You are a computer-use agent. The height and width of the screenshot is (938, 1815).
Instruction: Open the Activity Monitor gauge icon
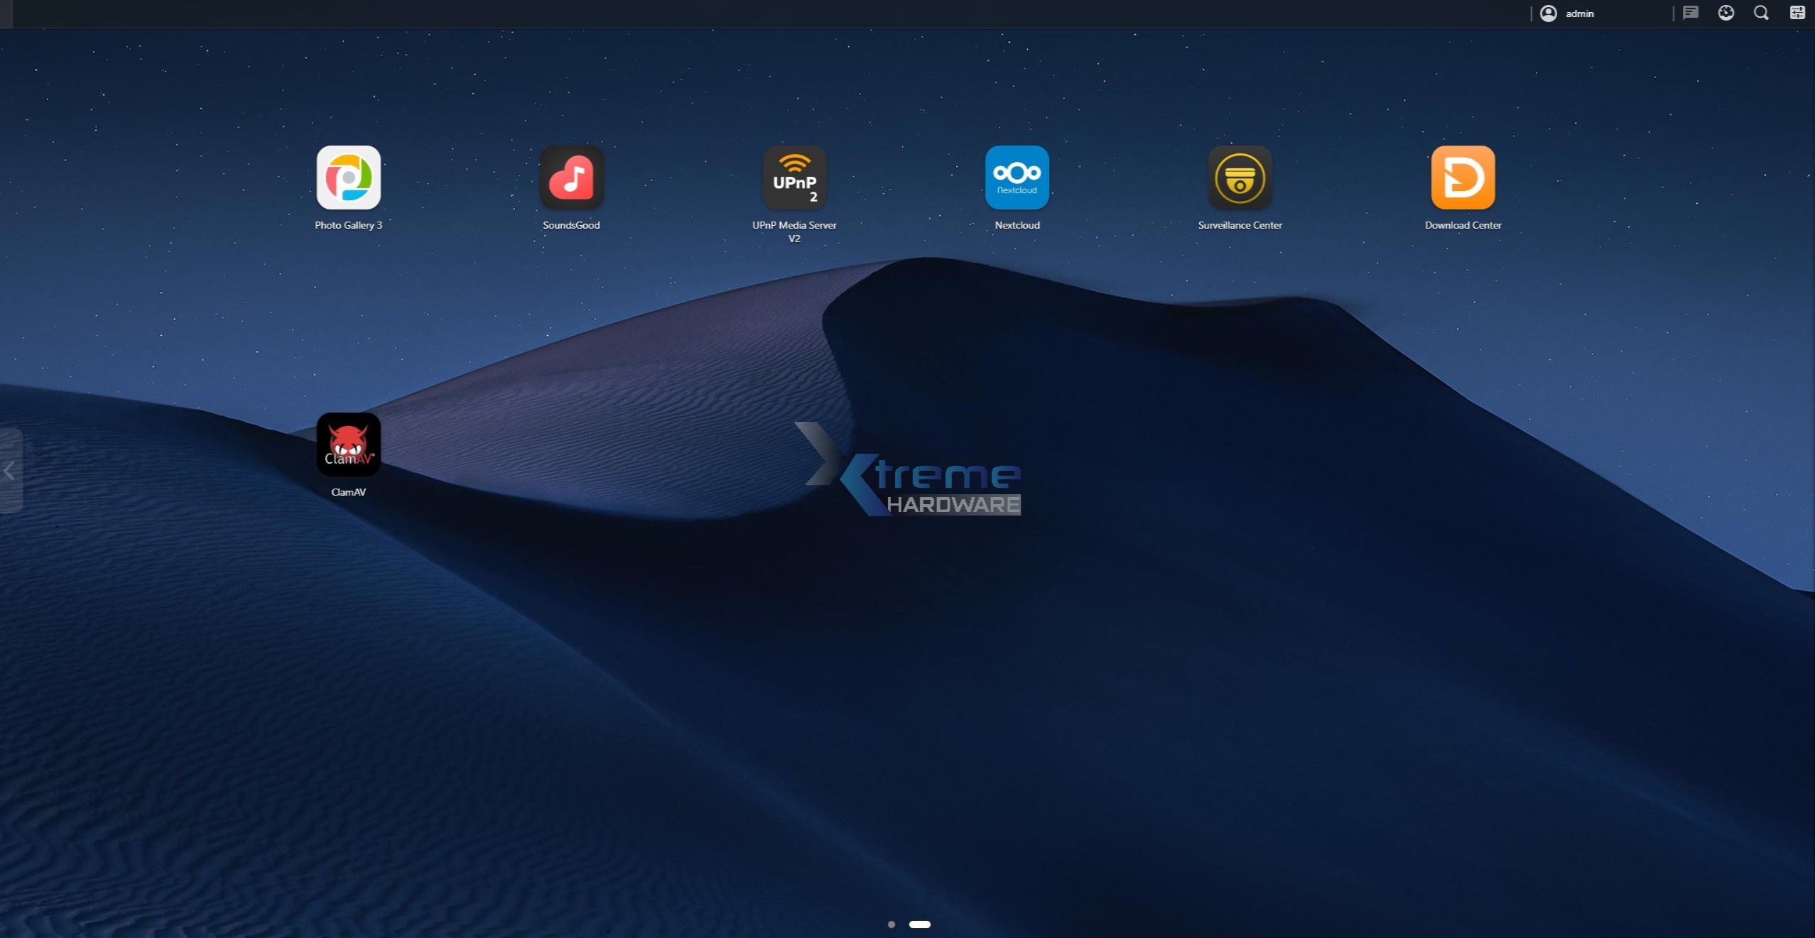click(x=1726, y=13)
